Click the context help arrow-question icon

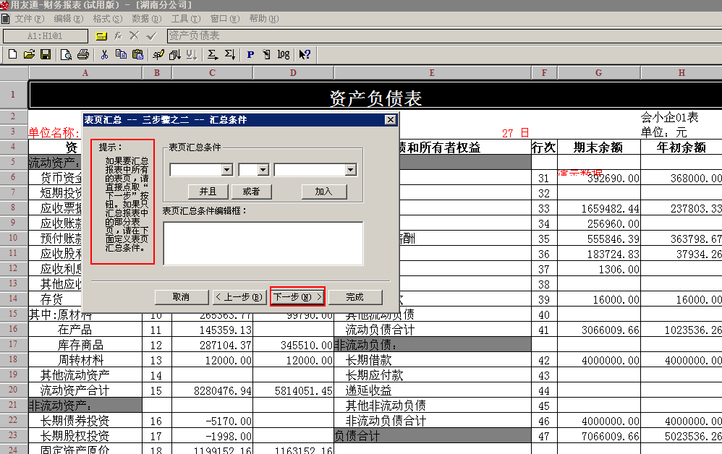(305, 55)
